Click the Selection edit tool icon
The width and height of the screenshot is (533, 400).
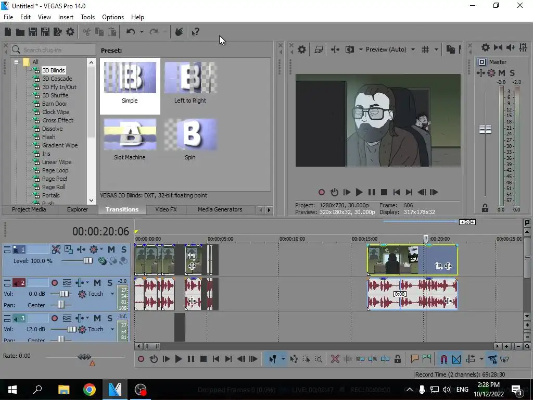coord(306,359)
